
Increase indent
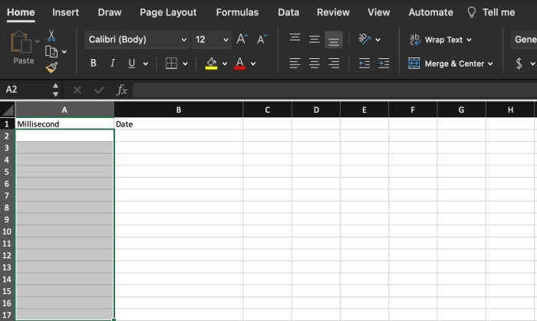384,64
